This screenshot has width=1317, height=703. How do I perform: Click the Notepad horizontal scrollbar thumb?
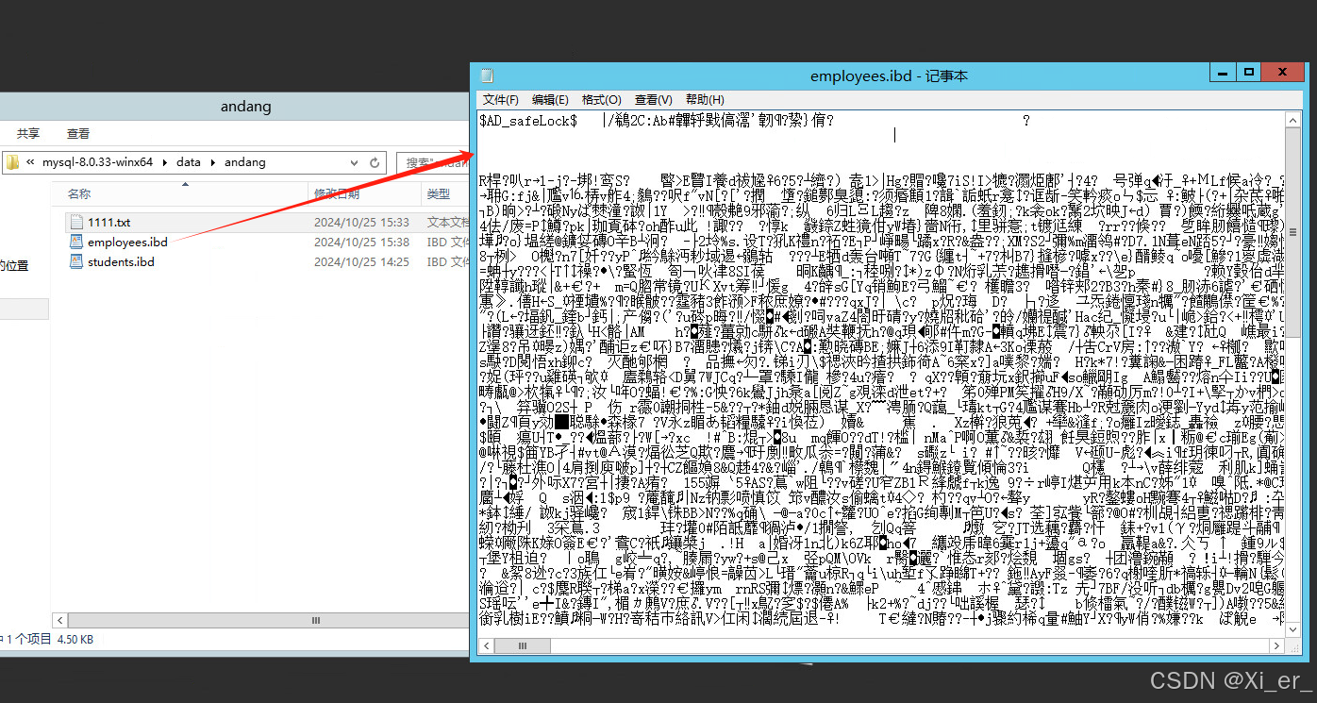521,645
